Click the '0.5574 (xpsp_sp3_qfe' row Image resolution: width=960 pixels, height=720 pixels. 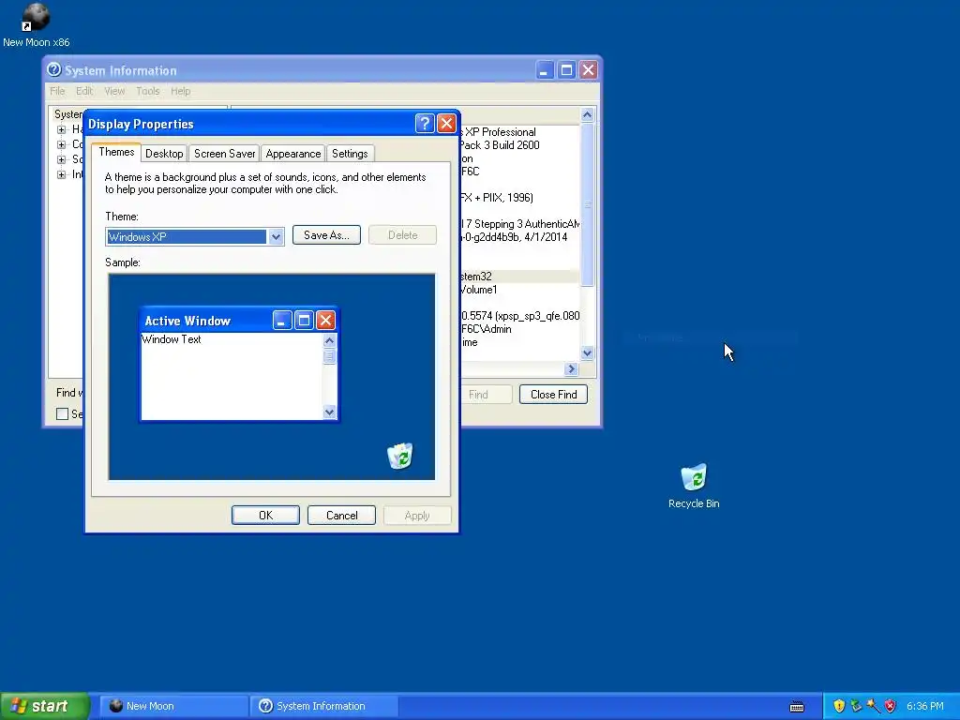[x=519, y=316]
